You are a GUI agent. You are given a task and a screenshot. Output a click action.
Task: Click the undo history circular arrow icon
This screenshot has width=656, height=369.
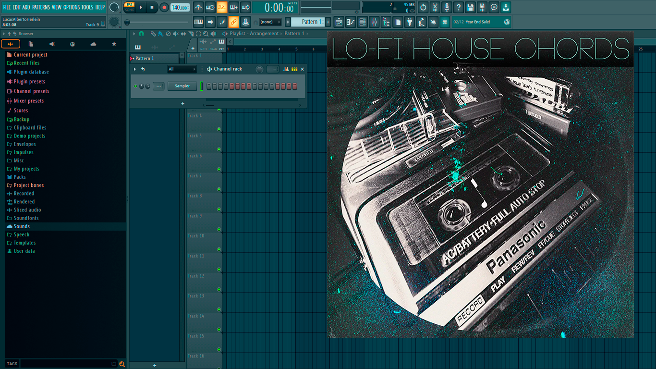click(423, 7)
